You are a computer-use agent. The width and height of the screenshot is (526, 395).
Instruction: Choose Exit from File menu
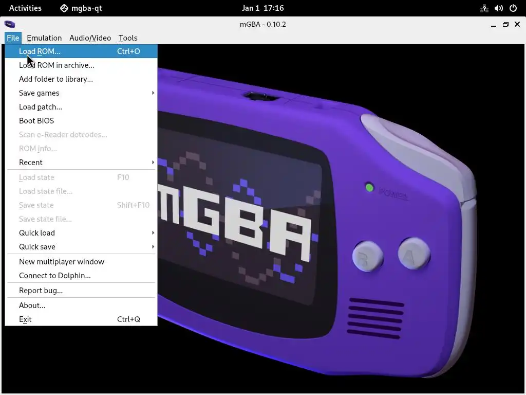81,319
